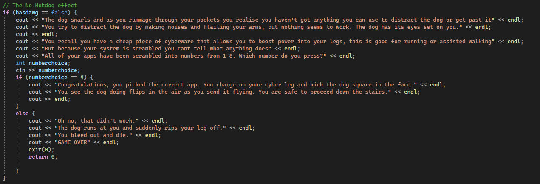Click the return 0 statement
Image resolution: width=540 pixels, height=184 pixels.
[x=42, y=156]
